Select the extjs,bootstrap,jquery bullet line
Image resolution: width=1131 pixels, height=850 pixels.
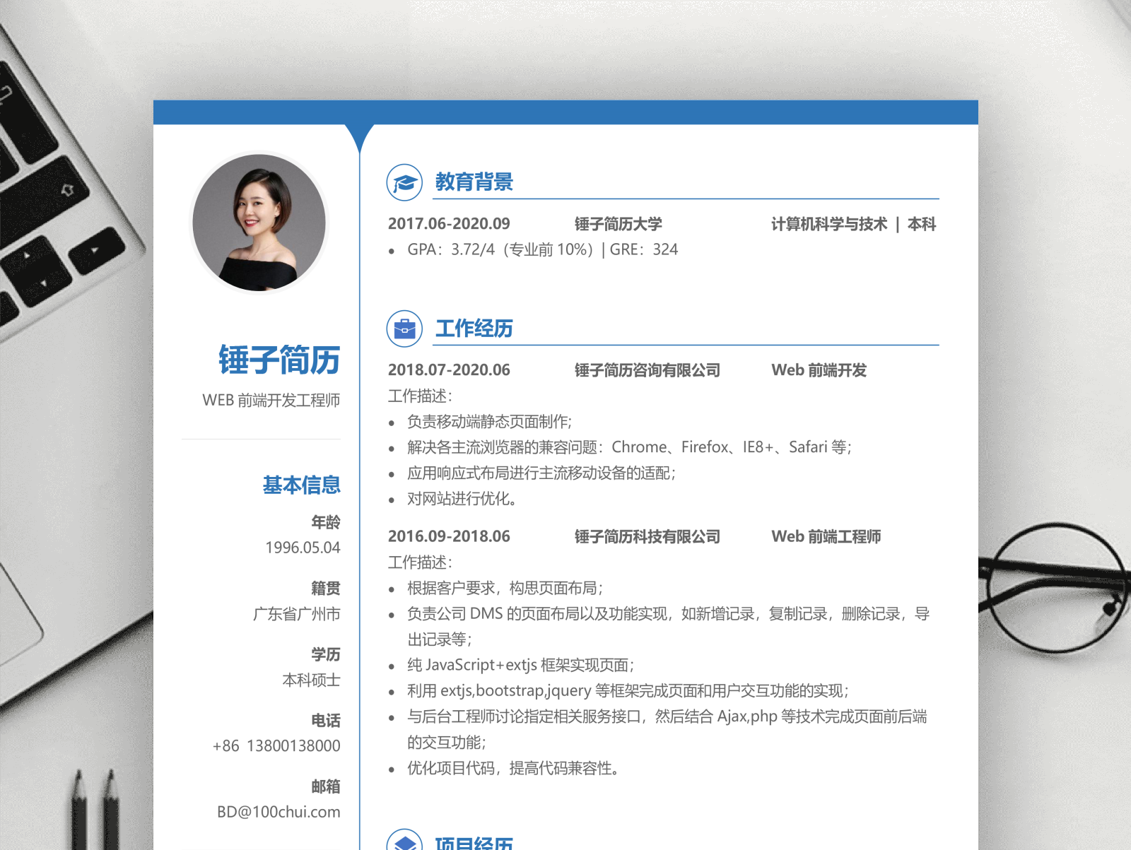click(x=628, y=690)
